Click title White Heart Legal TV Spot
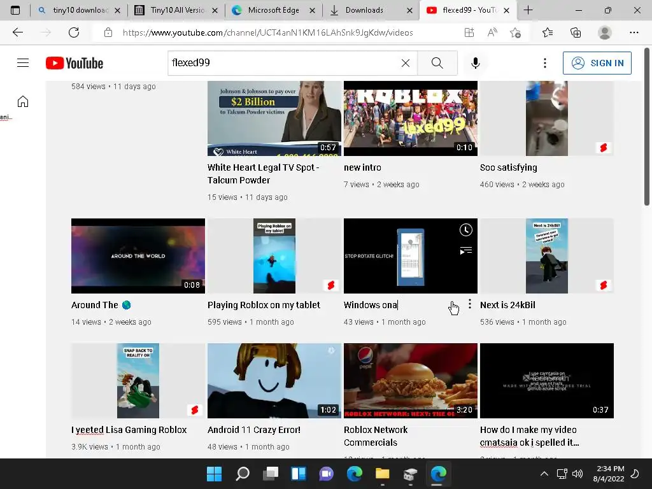 click(x=263, y=174)
